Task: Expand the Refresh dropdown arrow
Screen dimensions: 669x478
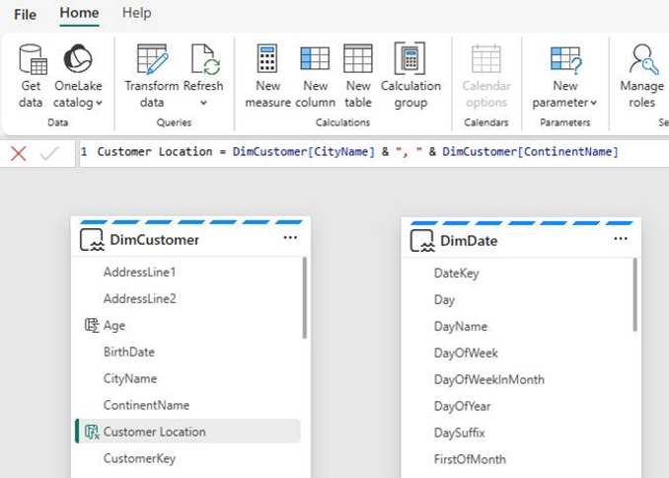Action: point(203,103)
